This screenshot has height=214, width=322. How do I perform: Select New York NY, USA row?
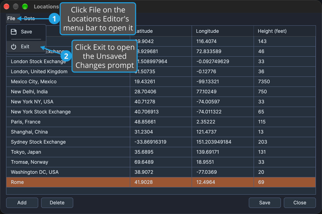pos(161,102)
